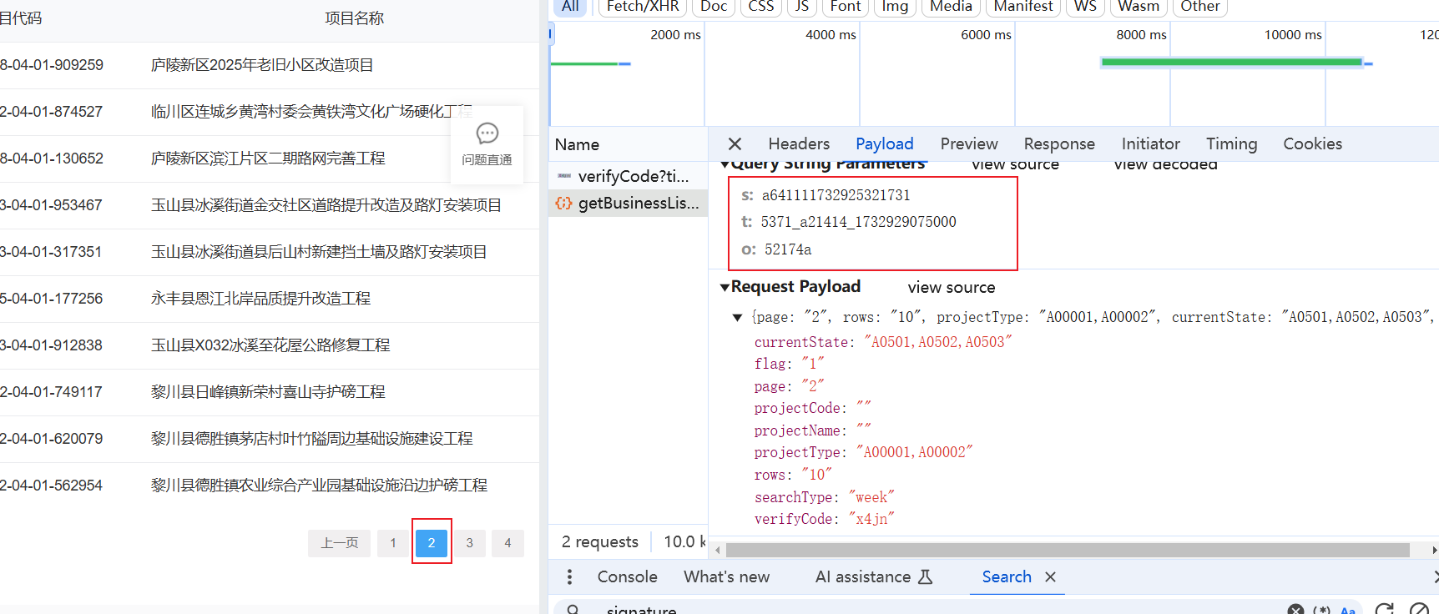Open the Headers tab
This screenshot has height=614, width=1439.
[798, 144]
